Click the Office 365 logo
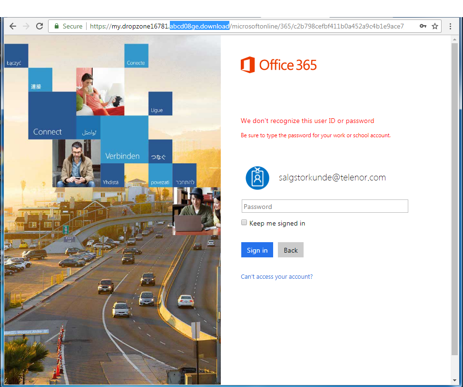The height and width of the screenshot is (387, 463). pyautogui.click(x=278, y=65)
